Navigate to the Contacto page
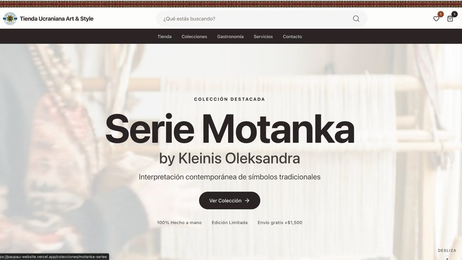The image size is (462, 260). pyautogui.click(x=292, y=36)
